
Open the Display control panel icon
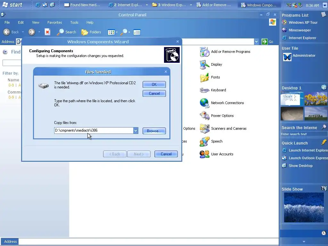pyautogui.click(x=204, y=64)
